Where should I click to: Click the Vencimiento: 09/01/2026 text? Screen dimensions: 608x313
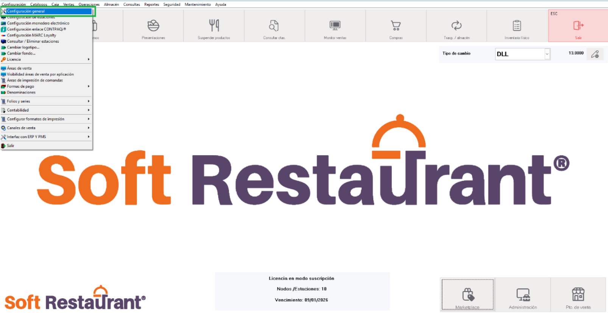pyautogui.click(x=301, y=300)
